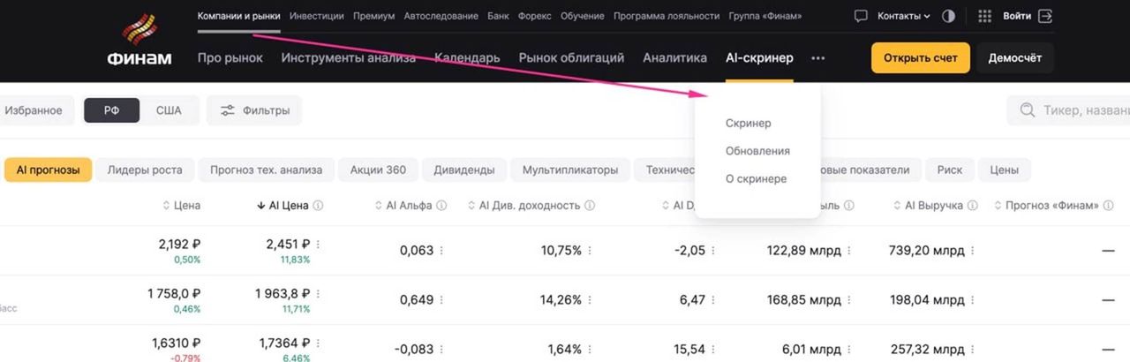Click the login arrow icon beside Войти

[x=1046, y=16]
